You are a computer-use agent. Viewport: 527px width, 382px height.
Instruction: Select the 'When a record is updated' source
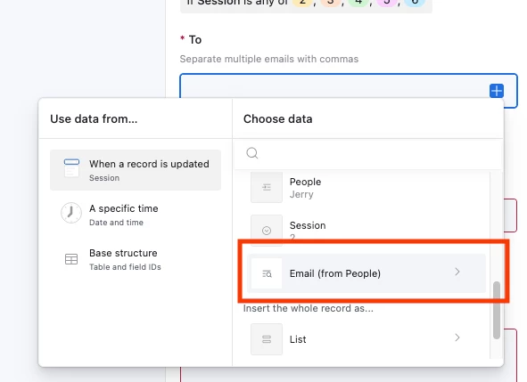[x=136, y=170]
